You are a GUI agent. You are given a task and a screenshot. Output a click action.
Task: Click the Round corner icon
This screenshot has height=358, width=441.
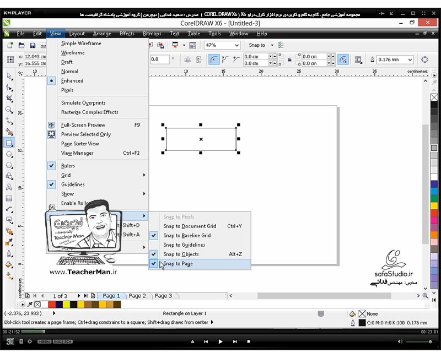click(x=214, y=59)
